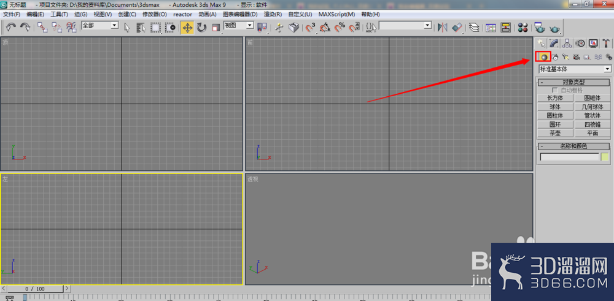614x301 pixels.
Task: Click the 茶壶 button
Action: tap(555, 133)
